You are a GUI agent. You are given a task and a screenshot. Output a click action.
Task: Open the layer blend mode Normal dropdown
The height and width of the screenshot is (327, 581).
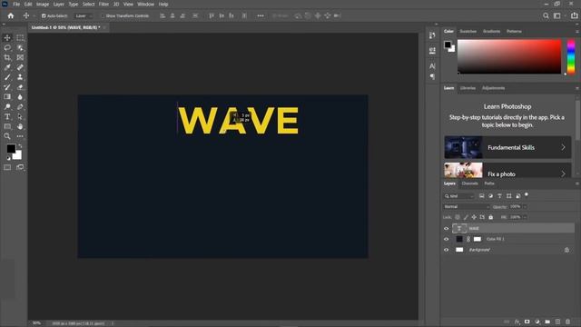pyautogui.click(x=467, y=206)
